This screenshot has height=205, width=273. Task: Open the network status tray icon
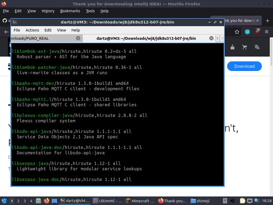point(250,201)
